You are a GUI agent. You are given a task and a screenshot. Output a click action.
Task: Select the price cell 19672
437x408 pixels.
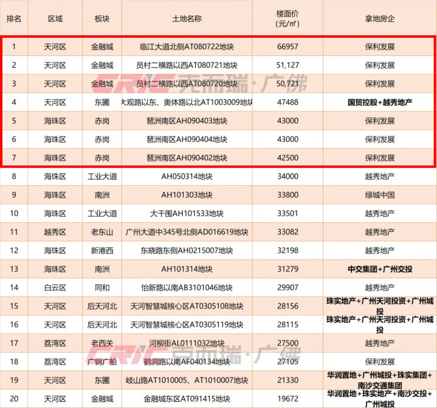click(x=287, y=399)
